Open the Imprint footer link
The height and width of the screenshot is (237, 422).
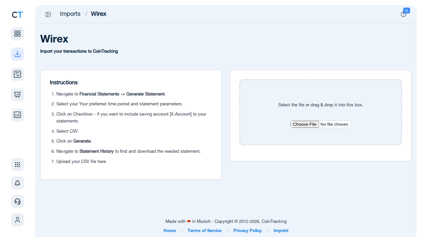(x=281, y=230)
